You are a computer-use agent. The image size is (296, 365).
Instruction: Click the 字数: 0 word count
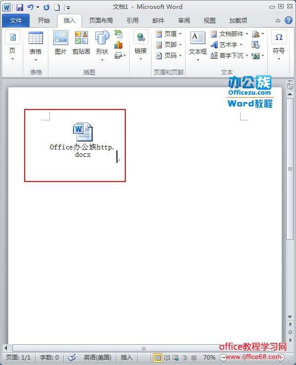(49, 357)
